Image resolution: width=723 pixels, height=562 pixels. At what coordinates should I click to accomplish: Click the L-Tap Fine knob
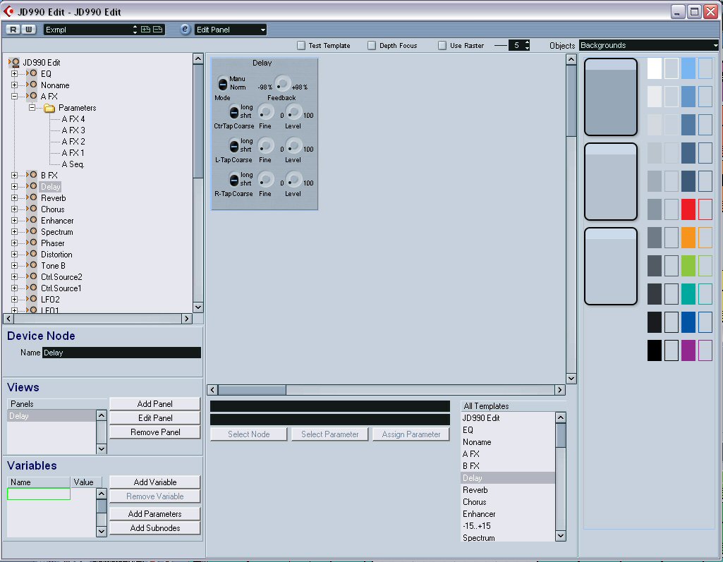(x=266, y=146)
